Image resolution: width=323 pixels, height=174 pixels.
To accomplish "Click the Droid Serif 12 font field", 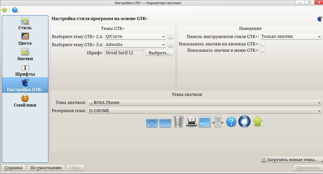I will tap(124, 53).
